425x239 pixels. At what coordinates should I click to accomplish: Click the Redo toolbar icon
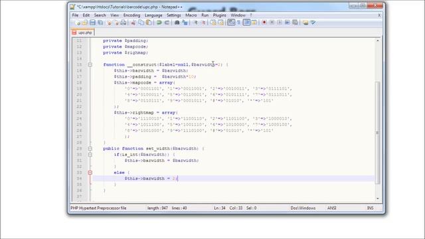click(167, 23)
